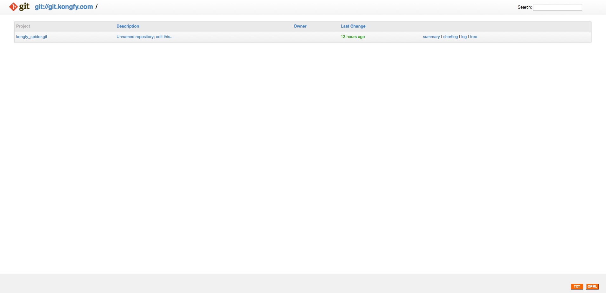This screenshot has height=293, width=606.
Task: Open the log link for kongfy_spider.git
Action: pyautogui.click(x=464, y=37)
